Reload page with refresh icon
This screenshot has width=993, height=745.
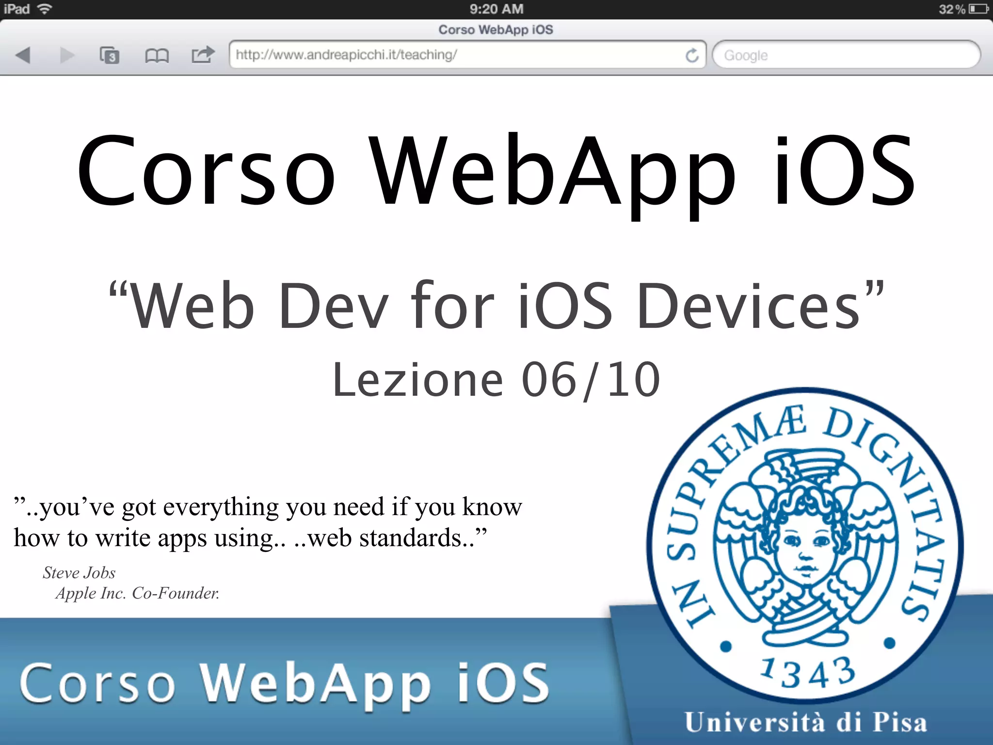click(x=692, y=55)
